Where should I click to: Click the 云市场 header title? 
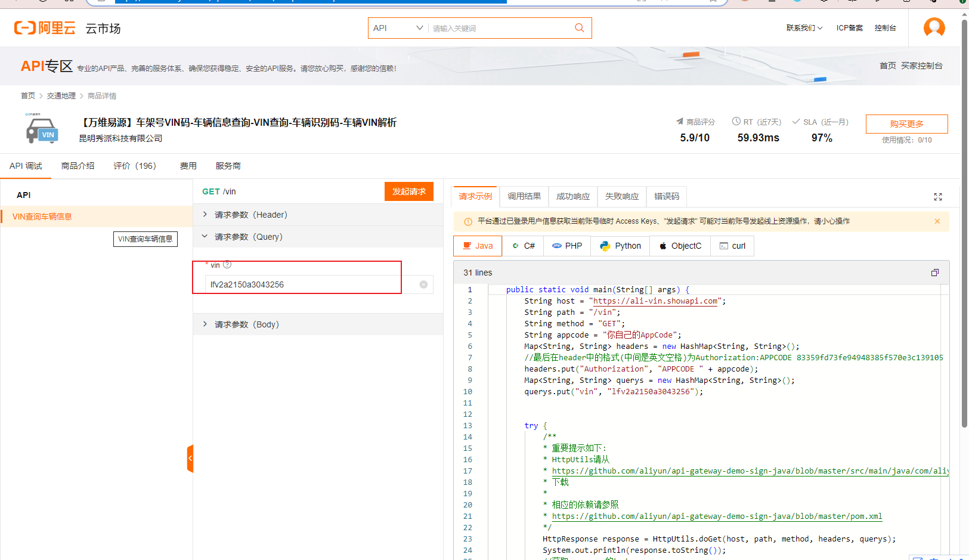click(x=103, y=28)
